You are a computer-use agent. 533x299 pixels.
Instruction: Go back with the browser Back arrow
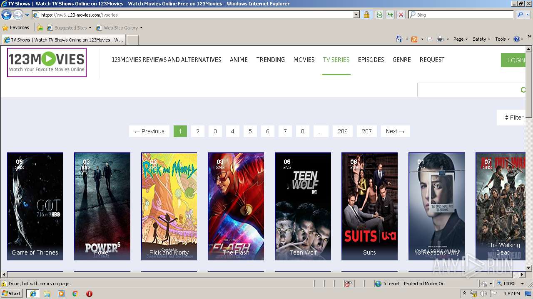tap(7, 15)
